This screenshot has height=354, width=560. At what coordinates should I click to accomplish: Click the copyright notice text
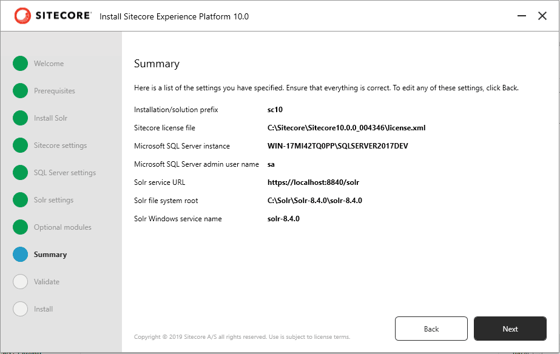(242, 337)
